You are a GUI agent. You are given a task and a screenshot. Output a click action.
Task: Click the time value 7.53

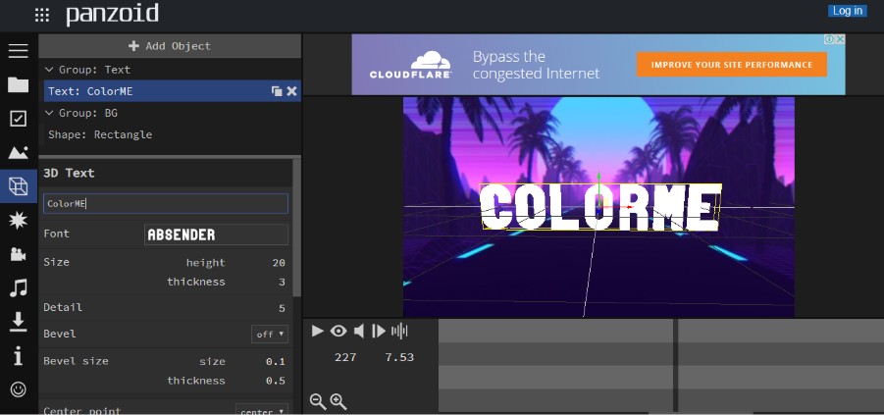click(x=399, y=357)
